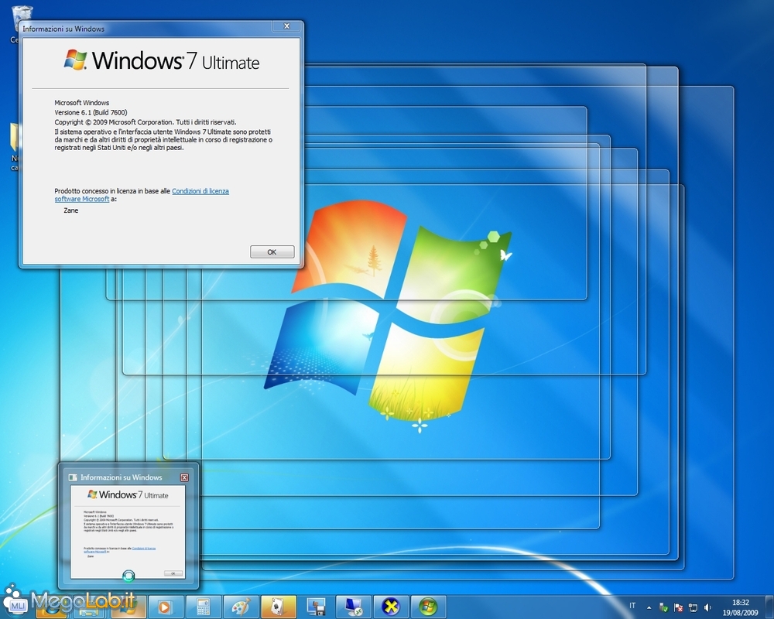
Task: Open the Condizioni di licenza link
Action: click(x=200, y=191)
